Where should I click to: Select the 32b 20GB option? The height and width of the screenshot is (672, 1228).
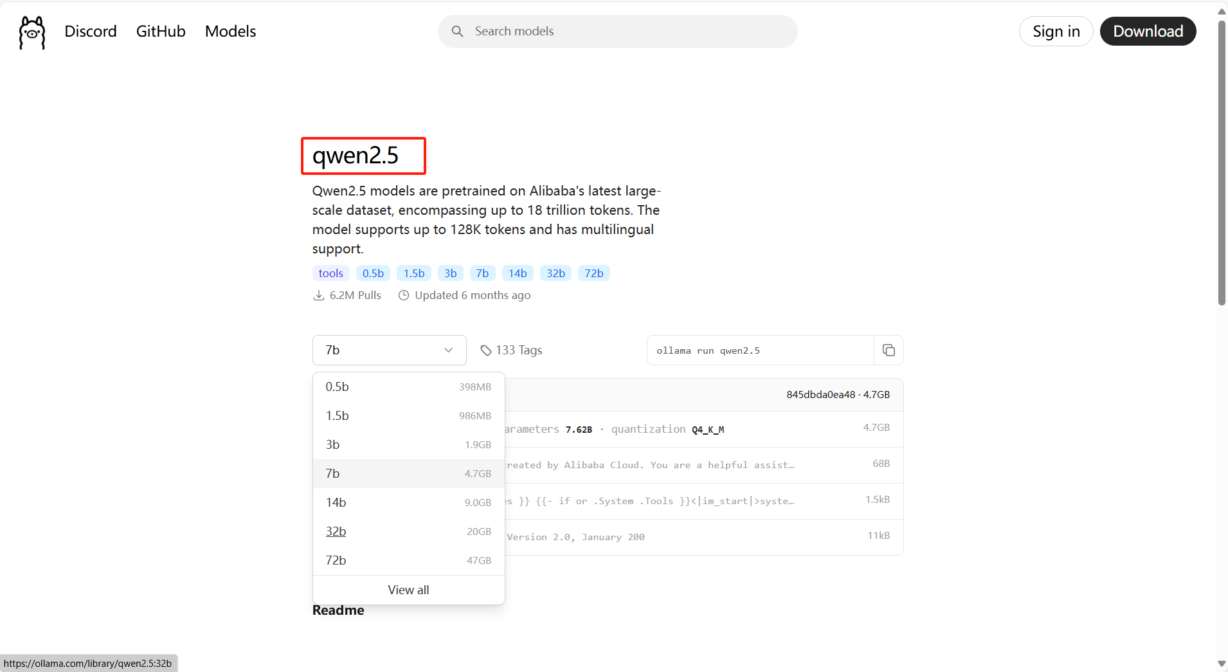click(x=408, y=532)
